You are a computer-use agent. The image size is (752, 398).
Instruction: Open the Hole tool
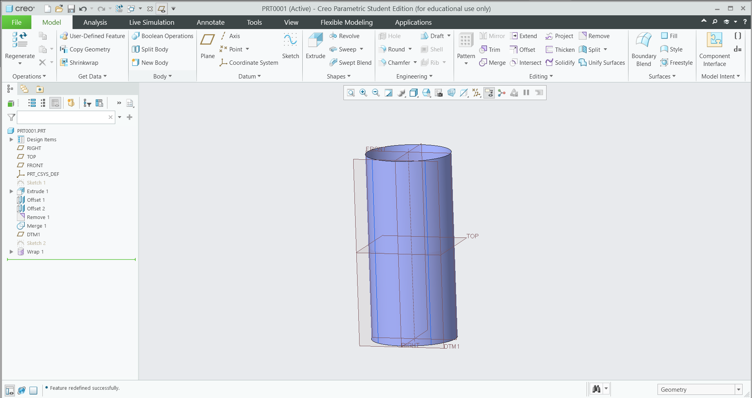391,36
